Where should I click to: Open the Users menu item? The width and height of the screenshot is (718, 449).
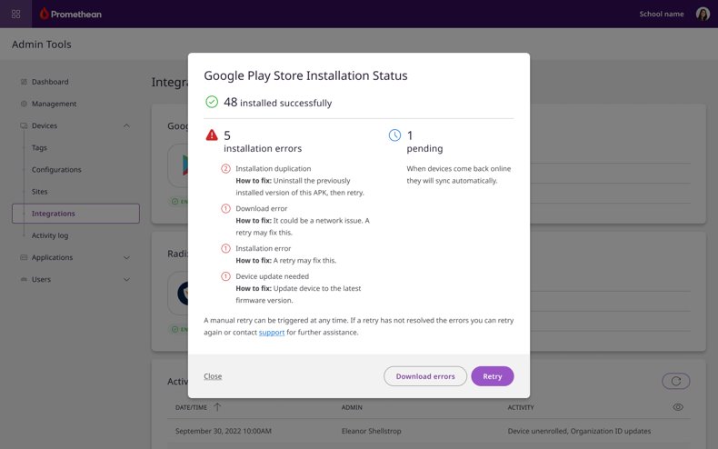pyautogui.click(x=41, y=279)
